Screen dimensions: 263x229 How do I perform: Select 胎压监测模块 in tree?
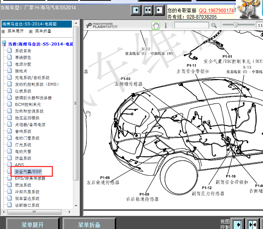27,118
